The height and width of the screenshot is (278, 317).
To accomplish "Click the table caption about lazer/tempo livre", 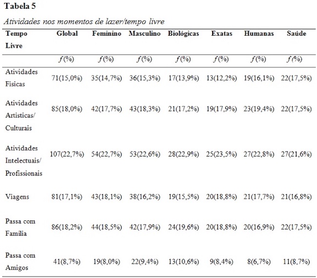I will [x=83, y=21].
